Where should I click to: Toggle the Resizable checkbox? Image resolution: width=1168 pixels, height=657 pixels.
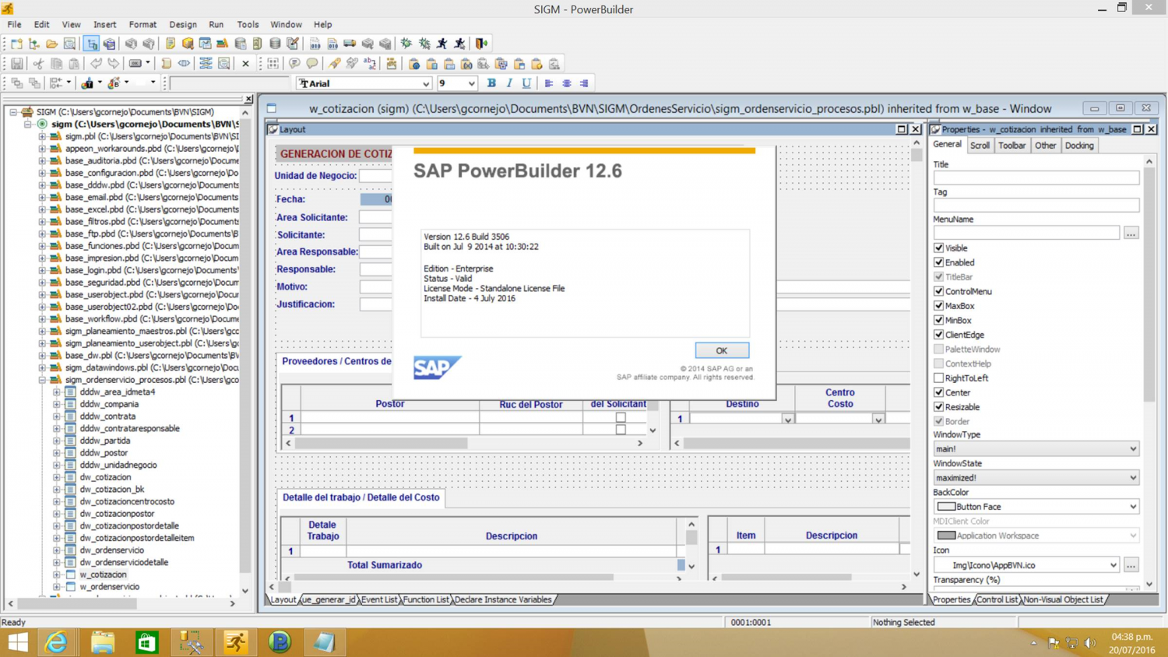938,407
